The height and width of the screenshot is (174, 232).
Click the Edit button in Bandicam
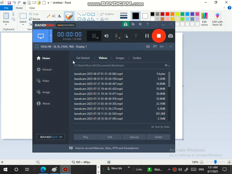pos(110,137)
